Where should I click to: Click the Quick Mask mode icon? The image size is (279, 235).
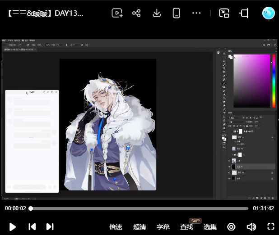click(x=224, y=143)
